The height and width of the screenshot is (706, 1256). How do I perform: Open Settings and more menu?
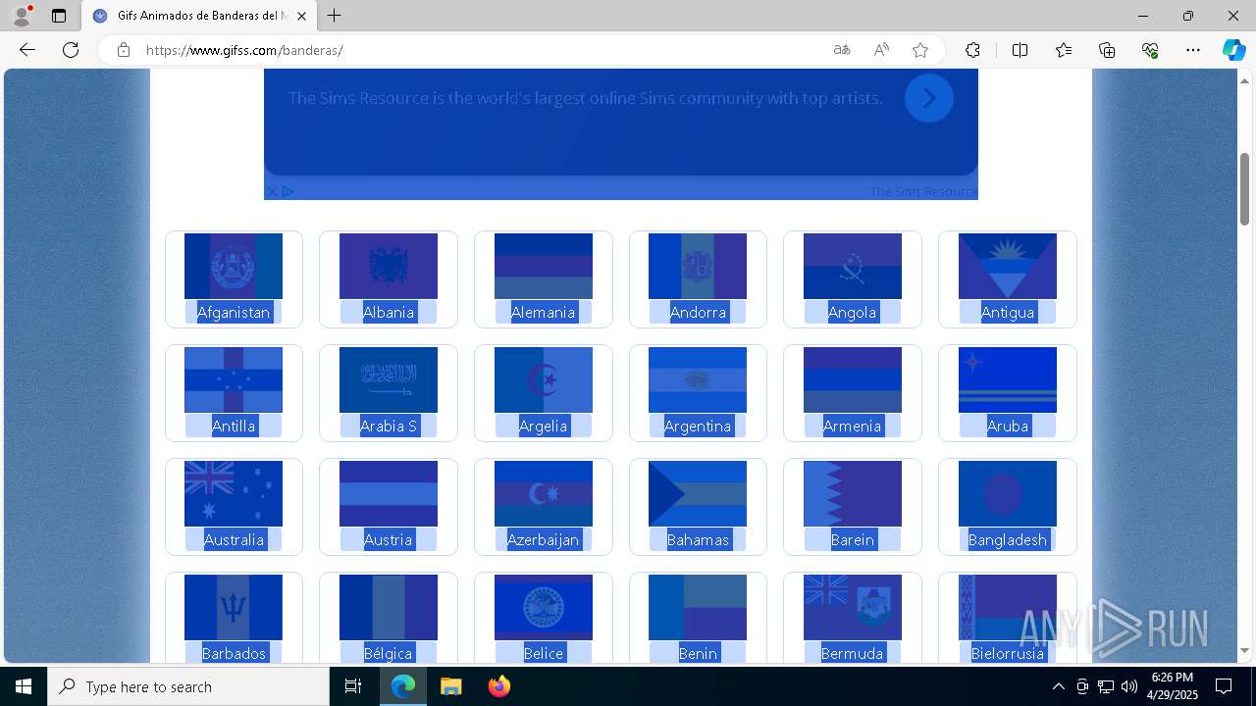click(x=1193, y=50)
